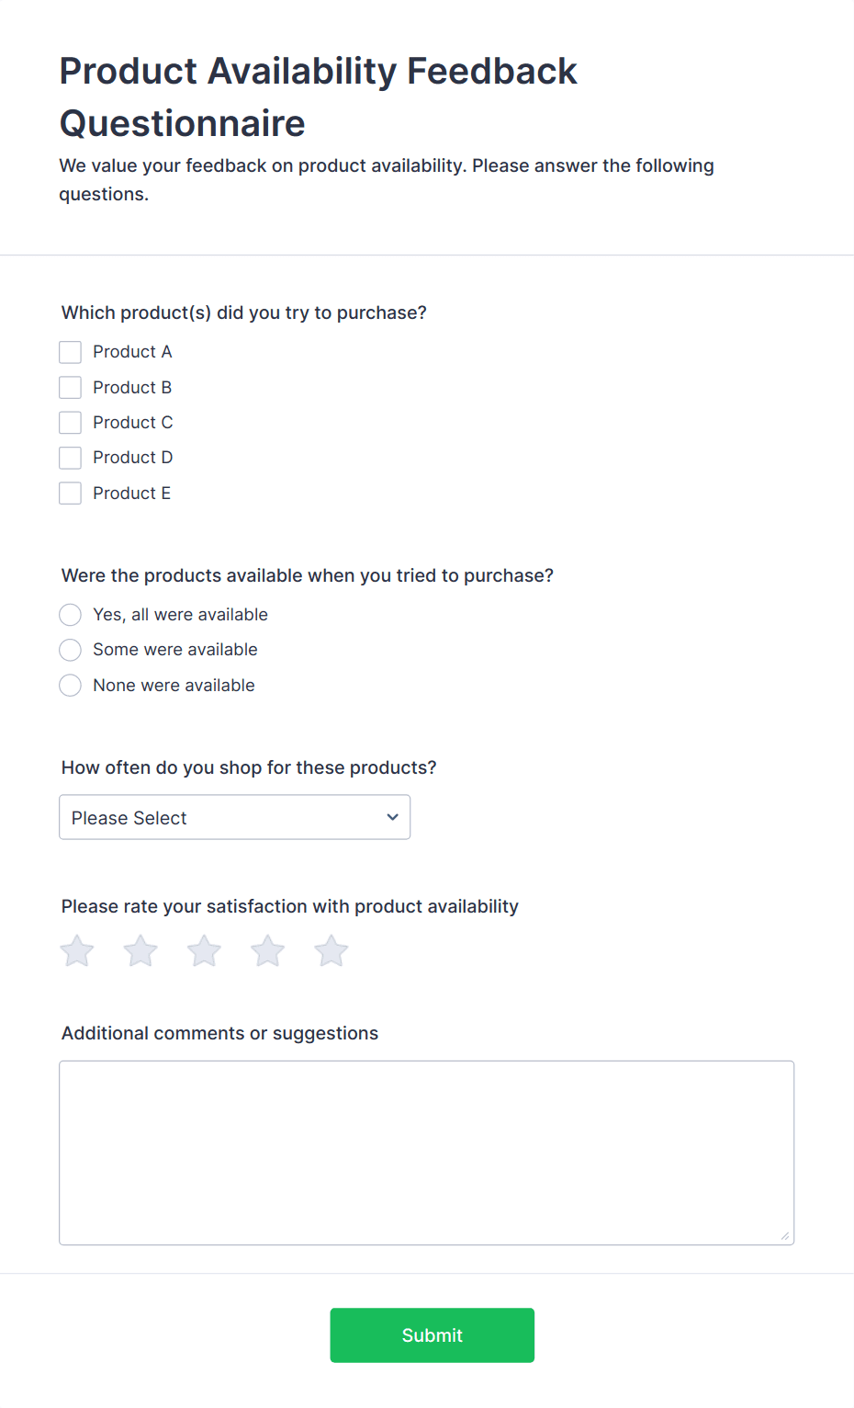Click the textarea resize handle
Viewport: 854px width, 1408px height.
(785, 1236)
